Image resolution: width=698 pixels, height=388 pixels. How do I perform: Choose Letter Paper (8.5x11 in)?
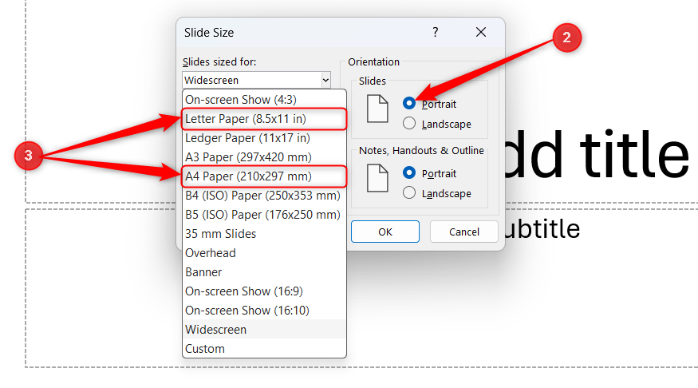click(x=264, y=119)
